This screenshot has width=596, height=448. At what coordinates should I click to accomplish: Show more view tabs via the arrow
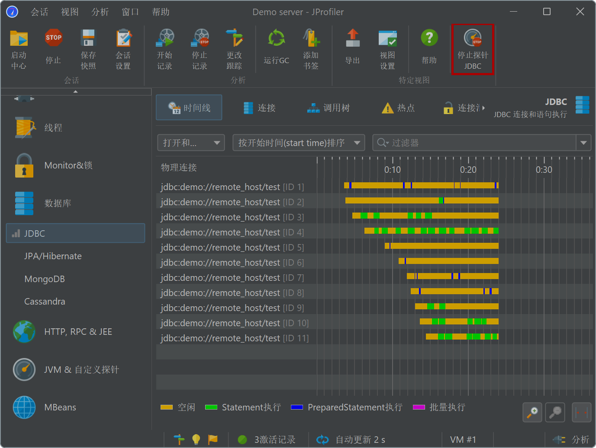[483, 108]
